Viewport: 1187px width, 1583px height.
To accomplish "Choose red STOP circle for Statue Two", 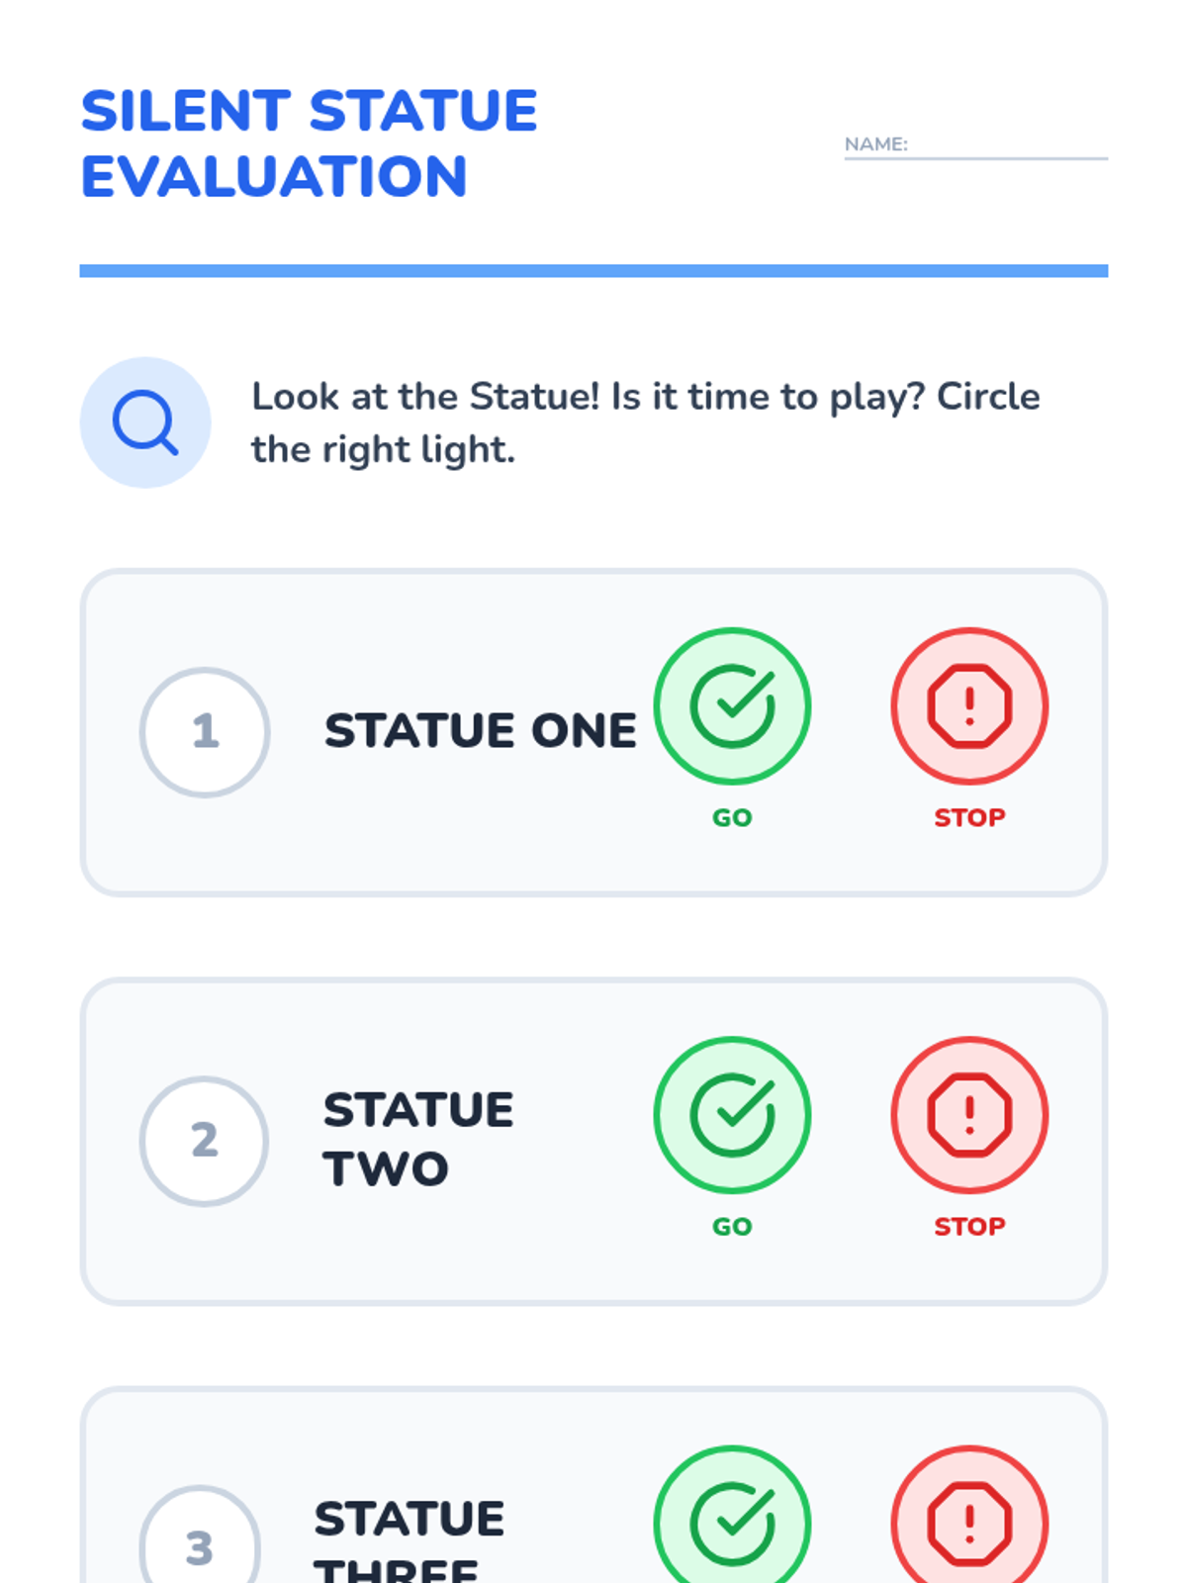I will pyautogui.click(x=969, y=1115).
